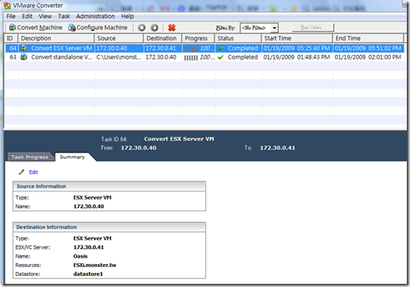Click destination 172.30.0.41 in row 64
This screenshot has height=287, width=410.
point(161,48)
